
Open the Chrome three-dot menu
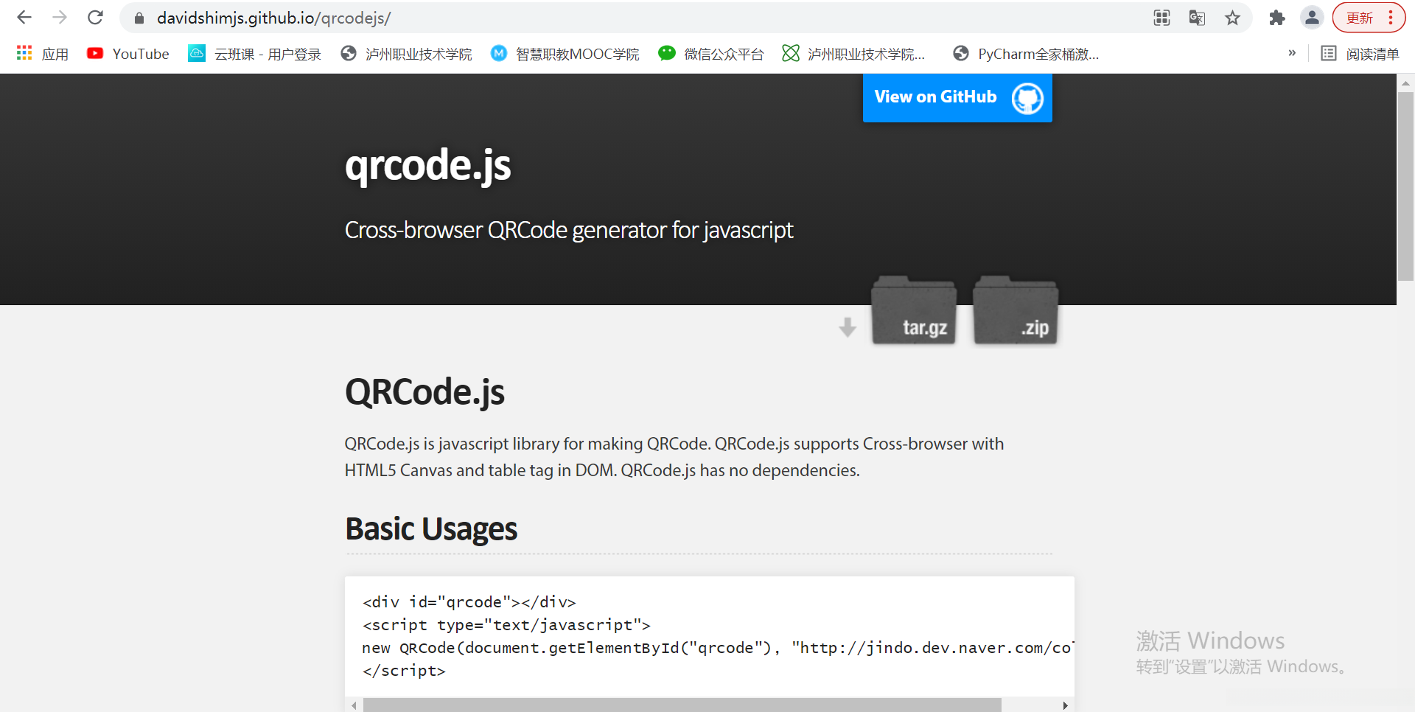pos(1391,18)
